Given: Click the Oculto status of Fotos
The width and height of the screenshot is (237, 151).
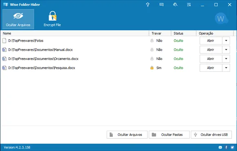Looking at the screenshot, I should [x=178, y=41].
